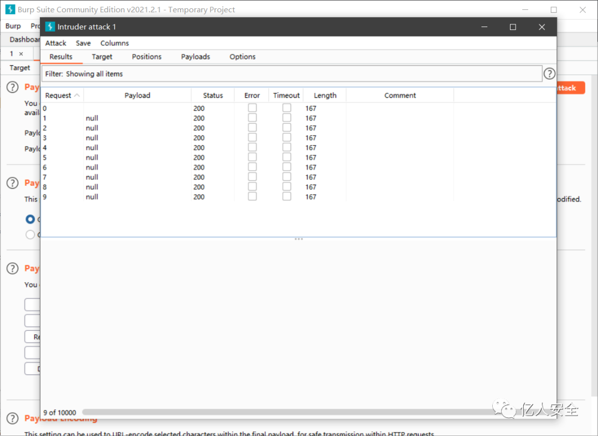The image size is (598, 436).
Task: Toggle Timeout checkbox for request 4
Action: click(287, 147)
